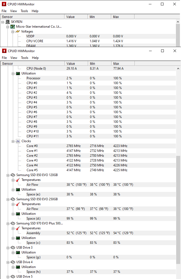Collapse the Clocks tree node
This screenshot has width=181, height=279.
click(13, 141)
